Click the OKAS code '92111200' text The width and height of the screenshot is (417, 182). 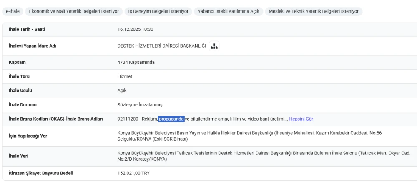128,119
